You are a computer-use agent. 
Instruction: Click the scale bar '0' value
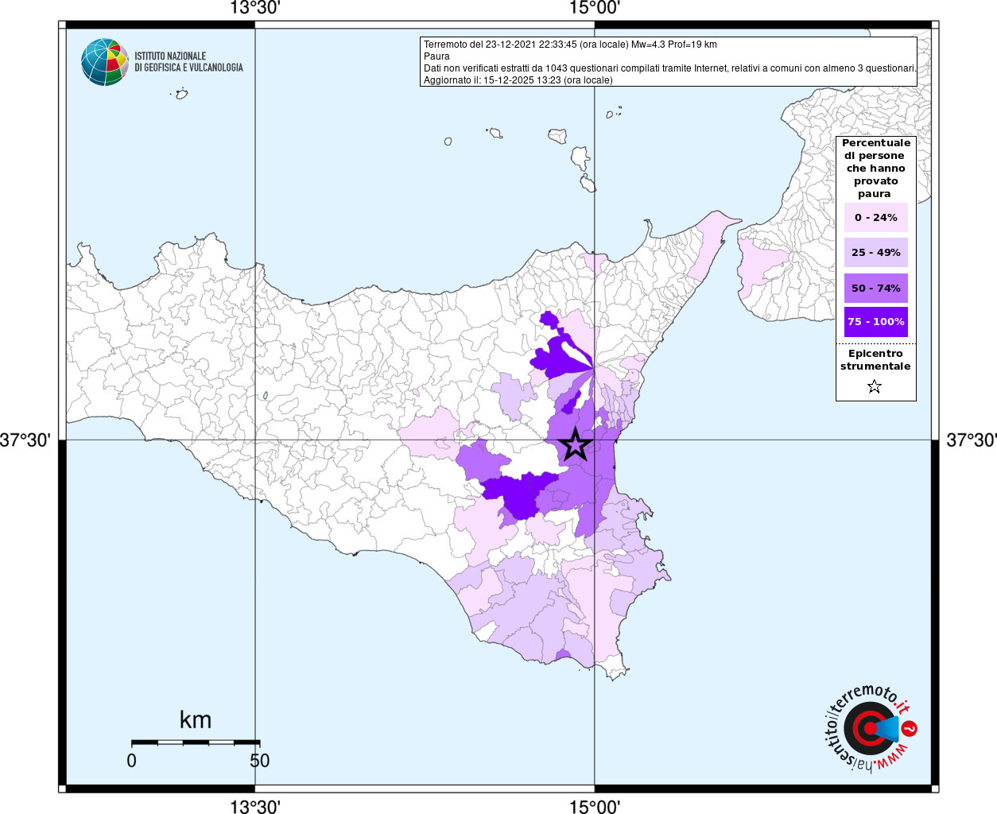pos(132,761)
